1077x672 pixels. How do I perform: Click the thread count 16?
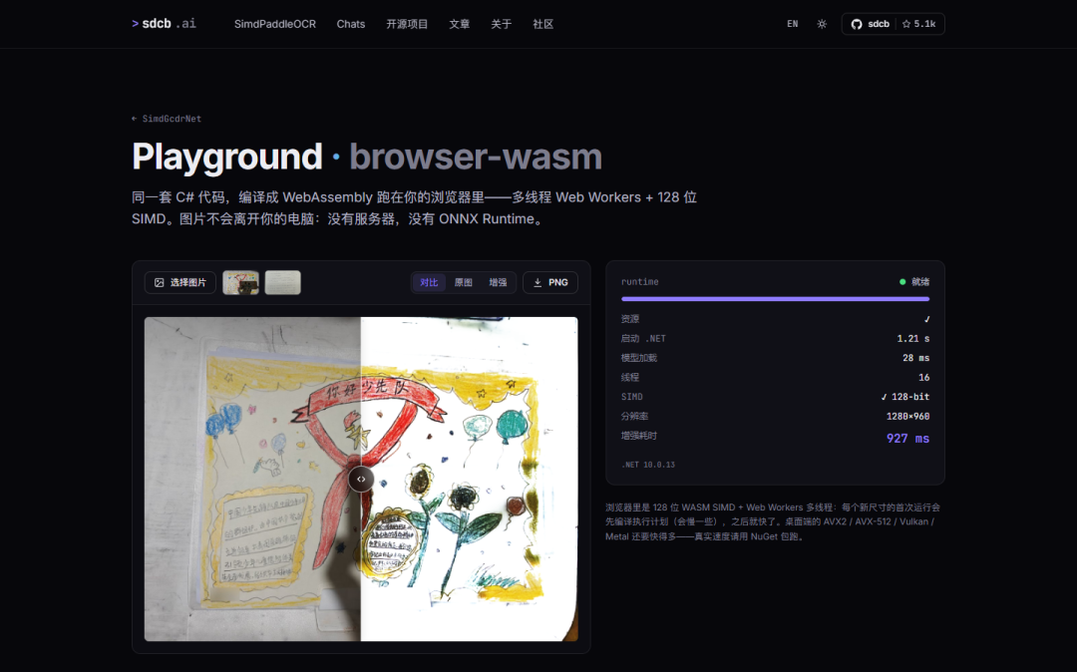923,378
